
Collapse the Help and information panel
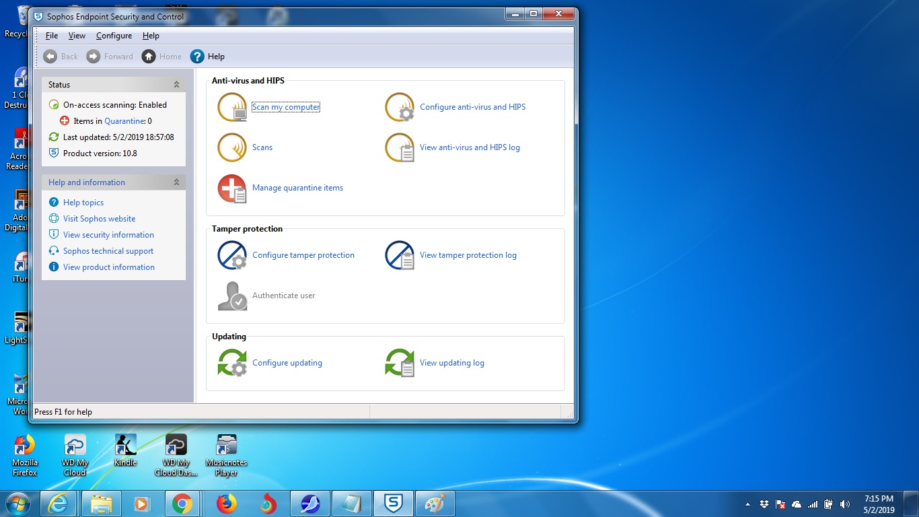(176, 182)
